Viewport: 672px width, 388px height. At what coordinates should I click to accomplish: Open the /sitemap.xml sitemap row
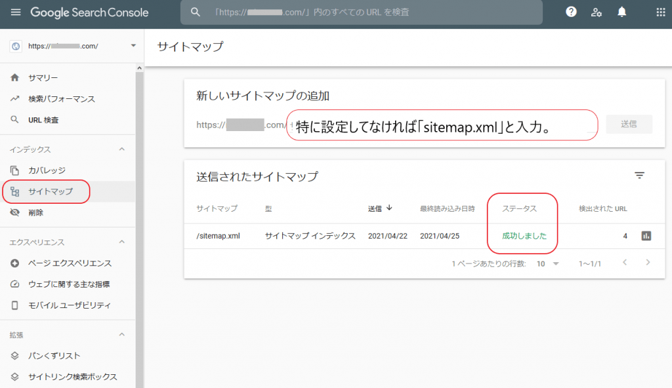click(219, 236)
